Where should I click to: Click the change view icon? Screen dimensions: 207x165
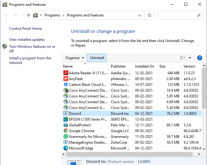click(183, 58)
